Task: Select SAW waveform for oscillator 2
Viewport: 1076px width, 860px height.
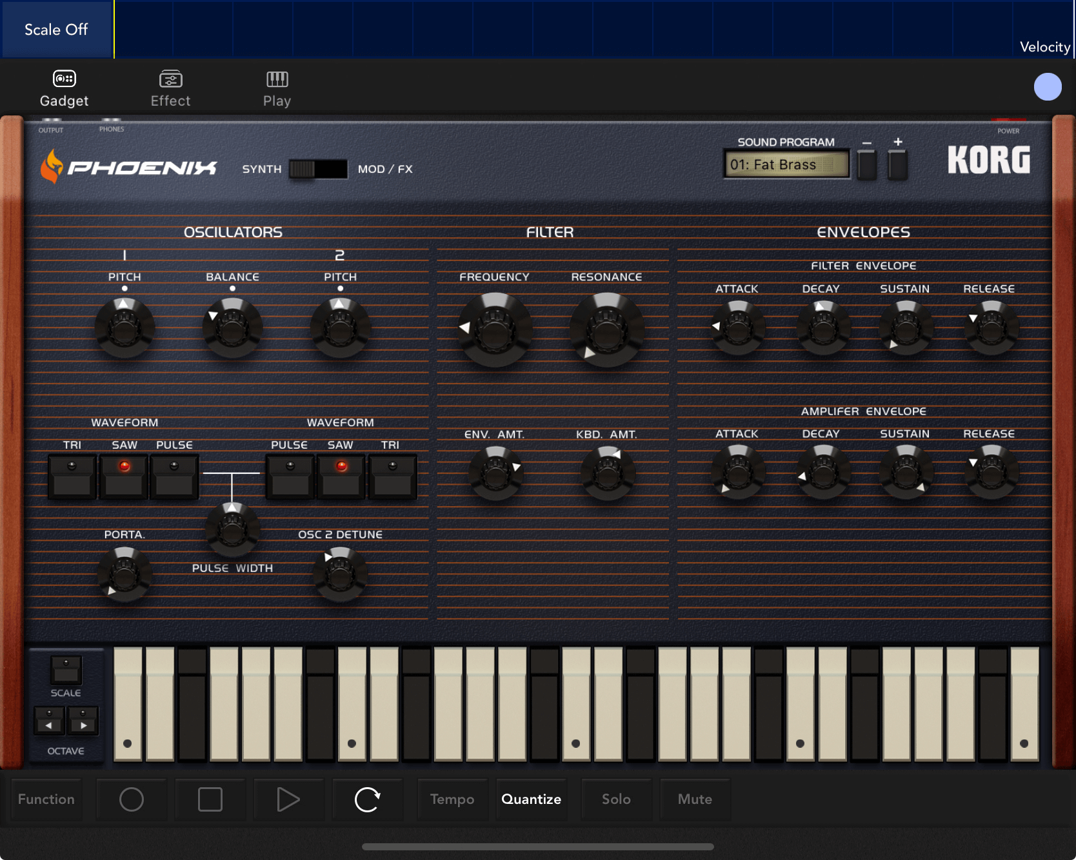Action: click(341, 477)
